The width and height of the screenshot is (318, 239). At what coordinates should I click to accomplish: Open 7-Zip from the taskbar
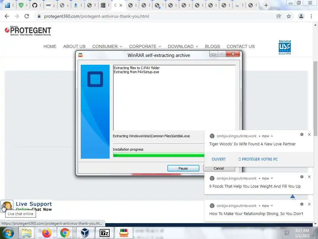[105, 233]
